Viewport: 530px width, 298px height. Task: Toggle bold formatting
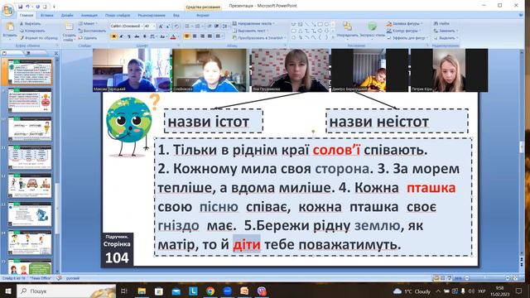[x=113, y=36]
